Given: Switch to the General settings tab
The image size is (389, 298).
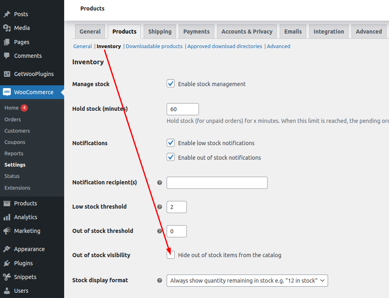Looking at the screenshot, I should pyautogui.click(x=90, y=32).
